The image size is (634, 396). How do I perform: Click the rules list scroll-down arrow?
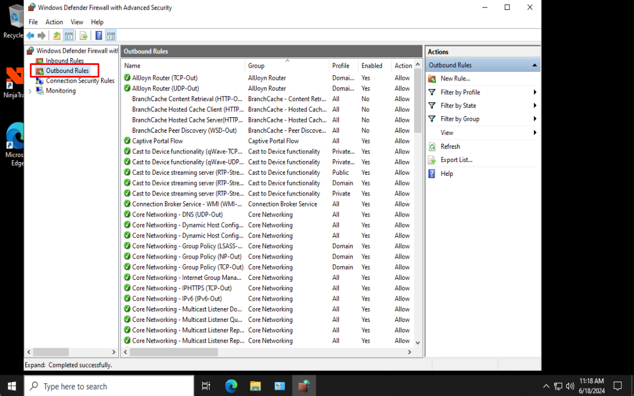[417, 343]
